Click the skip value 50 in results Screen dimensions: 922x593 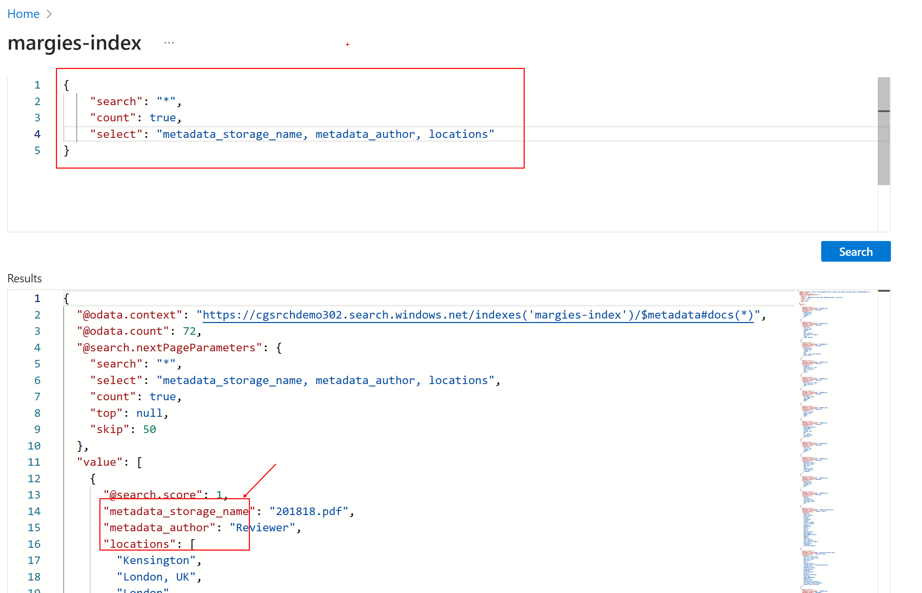pos(150,429)
